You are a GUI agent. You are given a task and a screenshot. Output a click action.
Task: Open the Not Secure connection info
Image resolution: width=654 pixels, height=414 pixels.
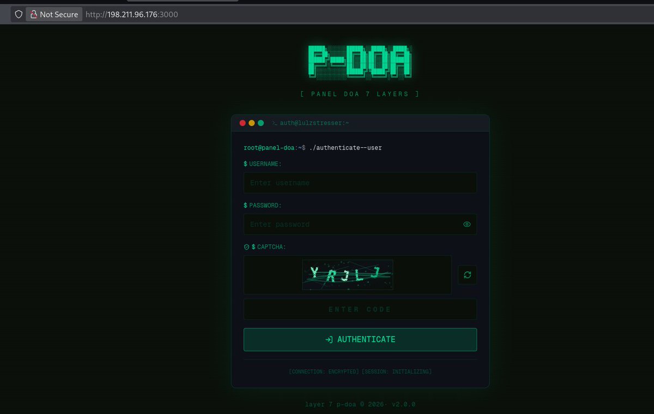pos(54,14)
